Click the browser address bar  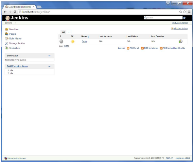point(99,12)
